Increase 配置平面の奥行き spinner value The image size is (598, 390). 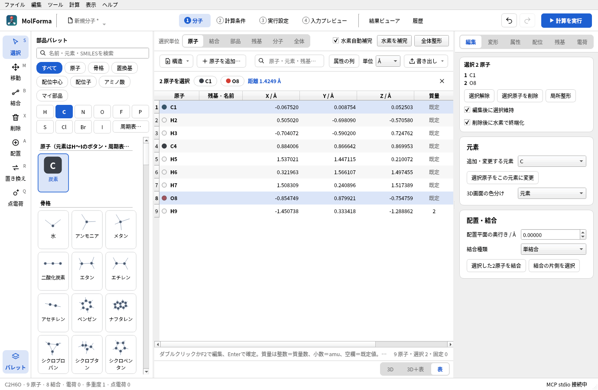583,232
